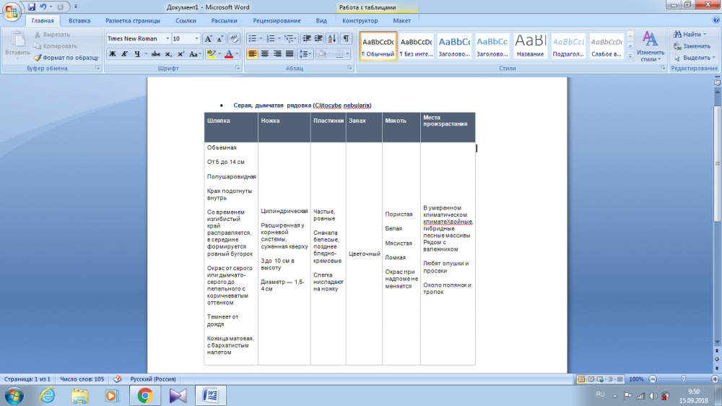
Task: Toggle show paragraph marks (¶)
Action: pos(347,38)
